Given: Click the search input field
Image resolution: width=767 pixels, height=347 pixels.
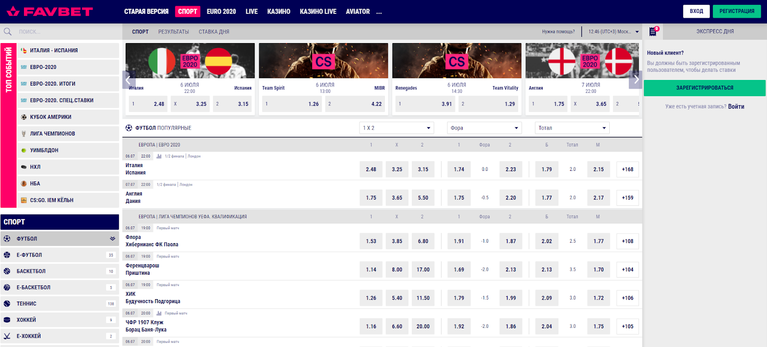Looking at the screenshot, I should click(x=67, y=32).
